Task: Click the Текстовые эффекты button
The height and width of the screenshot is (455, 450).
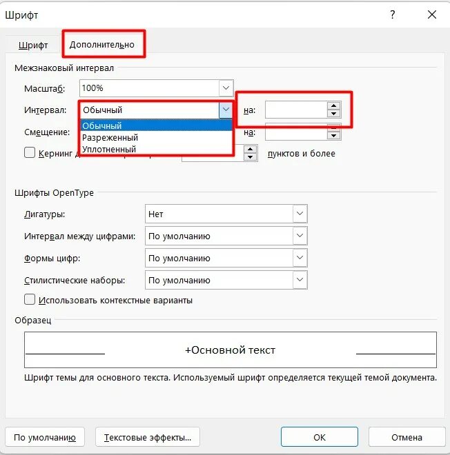Action: (148, 437)
